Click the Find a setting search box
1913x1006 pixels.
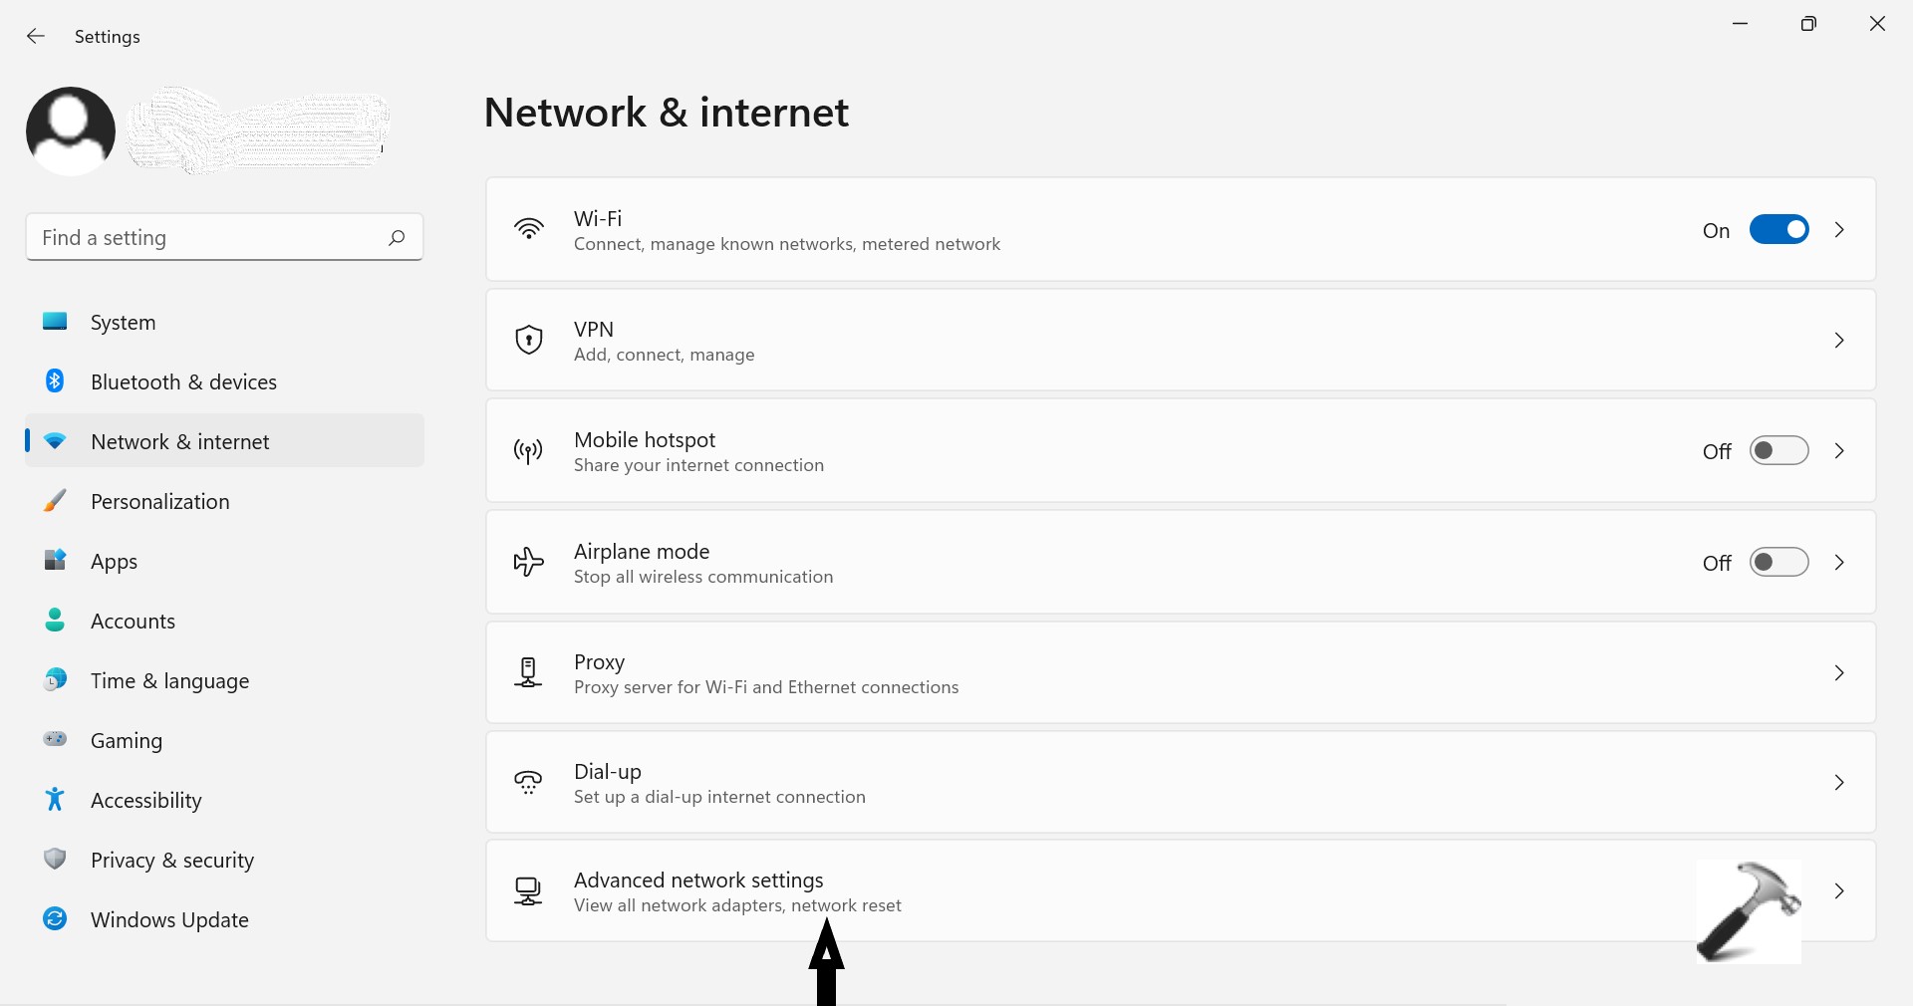[209, 237]
